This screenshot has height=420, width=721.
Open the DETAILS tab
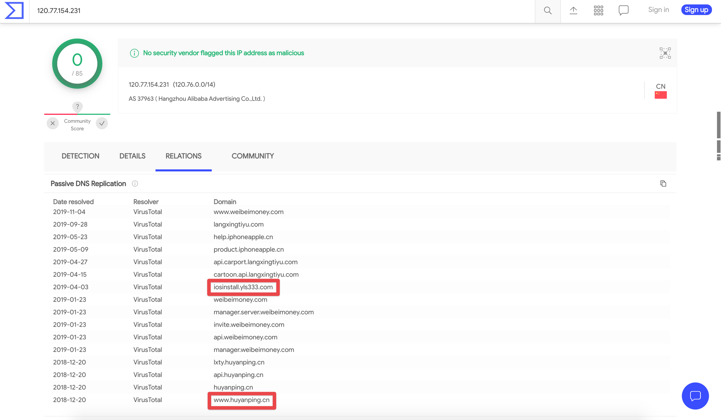(x=132, y=156)
